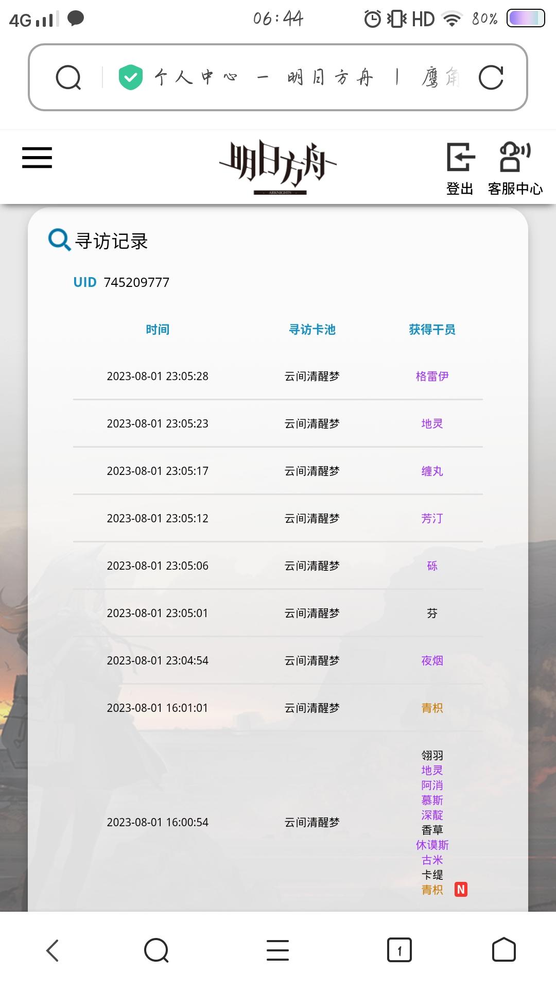Open browser search from bottom bar
Image resolution: width=556 pixels, height=989 pixels.
pyautogui.click(x=157, y=950)
